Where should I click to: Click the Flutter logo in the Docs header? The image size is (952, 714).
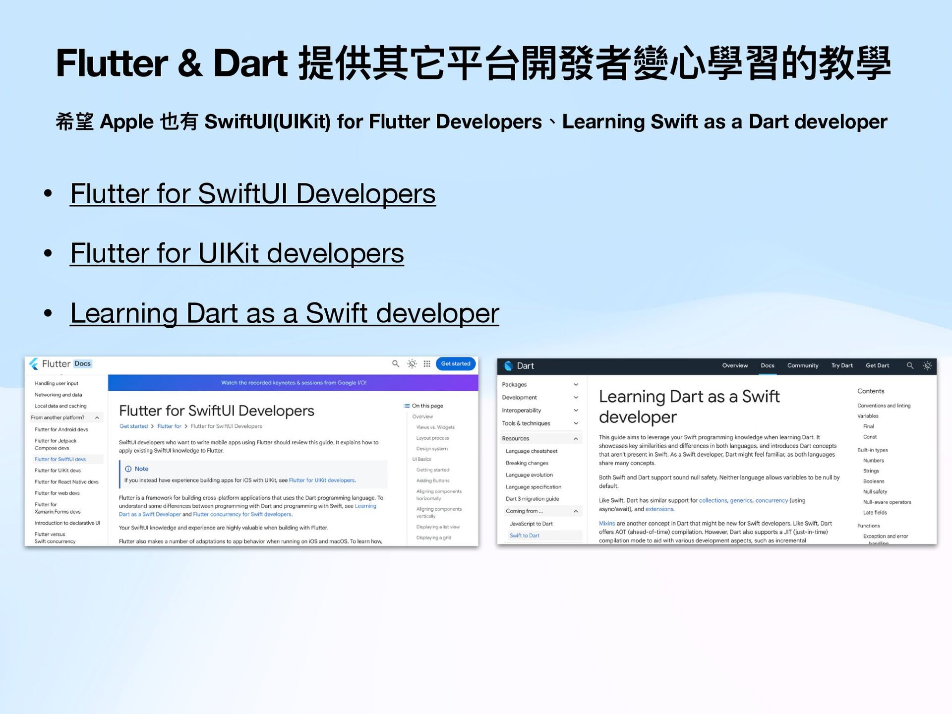tap(34, 364)
